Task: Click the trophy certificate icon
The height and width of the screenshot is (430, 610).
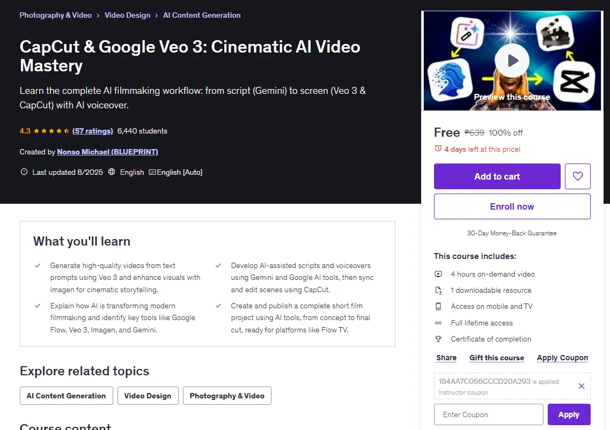Action: (x=438, y=339)
